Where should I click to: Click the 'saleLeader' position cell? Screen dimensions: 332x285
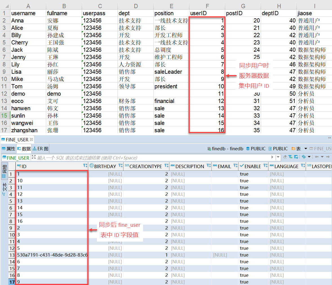[x=171, y=72]
